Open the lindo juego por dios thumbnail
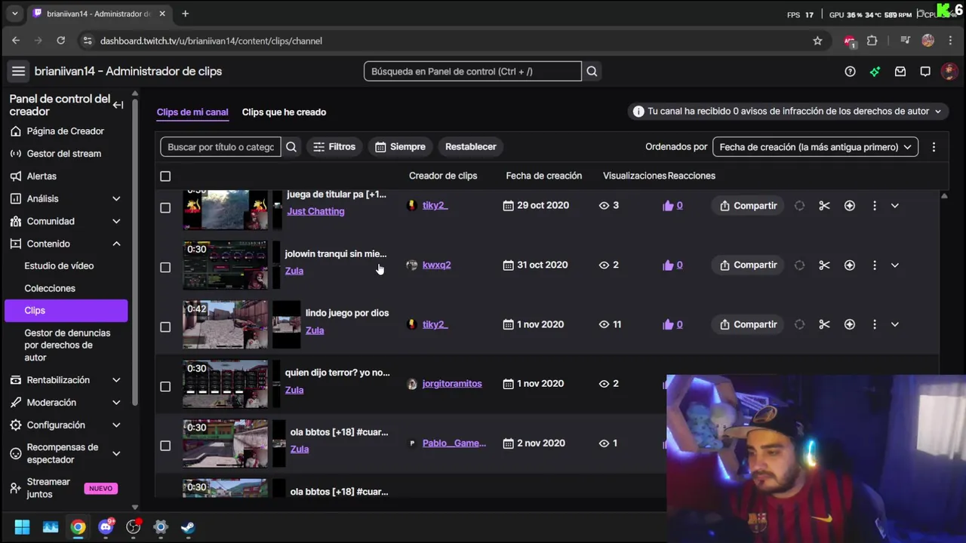The height and width of the screenshot is (543, 966). point(225,324)
